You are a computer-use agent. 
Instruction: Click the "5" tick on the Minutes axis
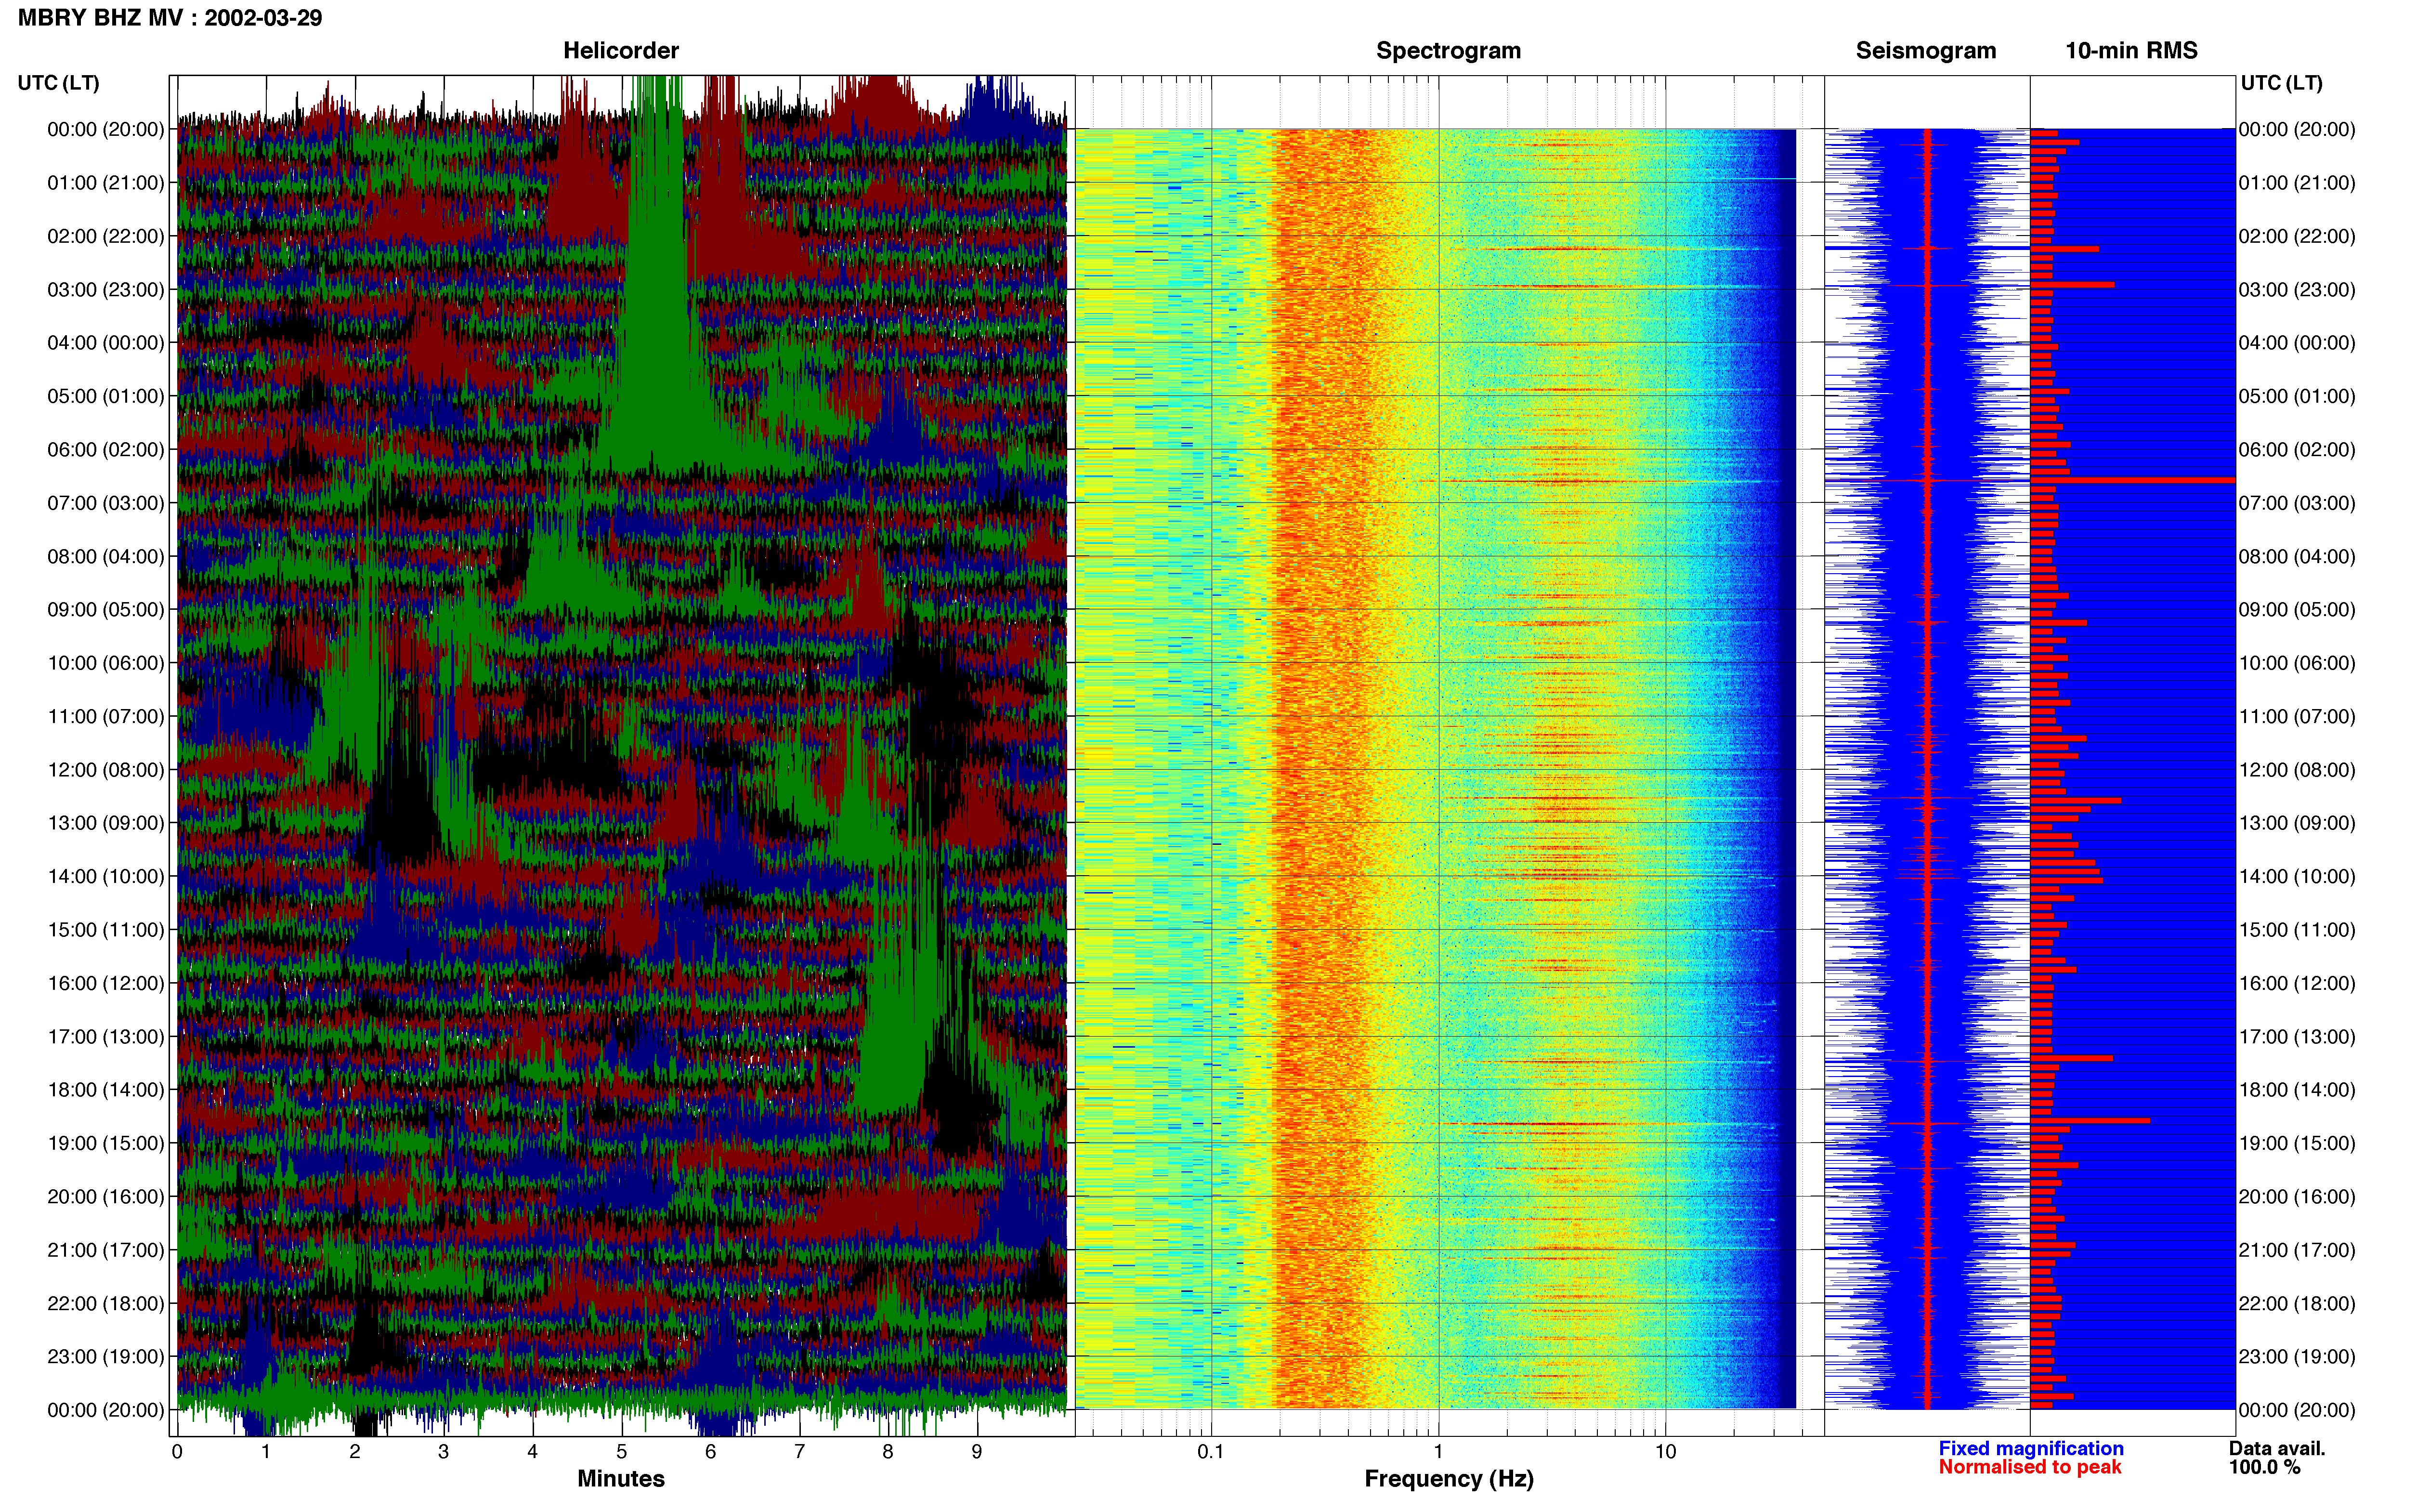pyautogui.click(x=622, y=1451)
